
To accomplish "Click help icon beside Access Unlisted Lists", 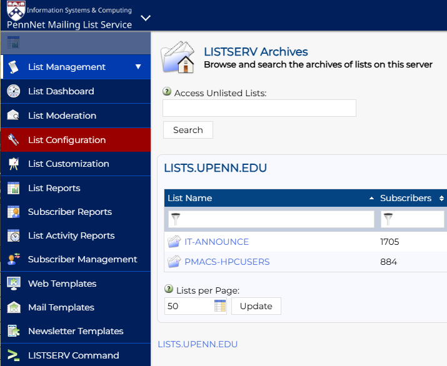I will (x=167, y=92).
